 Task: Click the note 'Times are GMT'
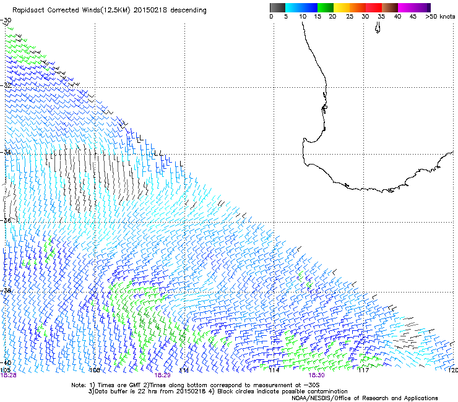pyautogui.click(x=119, y=385)
